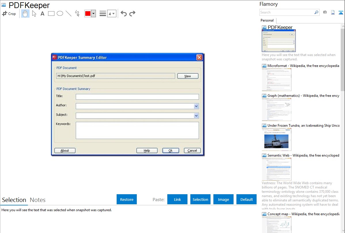Viewport: 345px width, 233px height.
Task: Click the Microformat - Wikipedia snapshot title
Action: click(304, 66)
